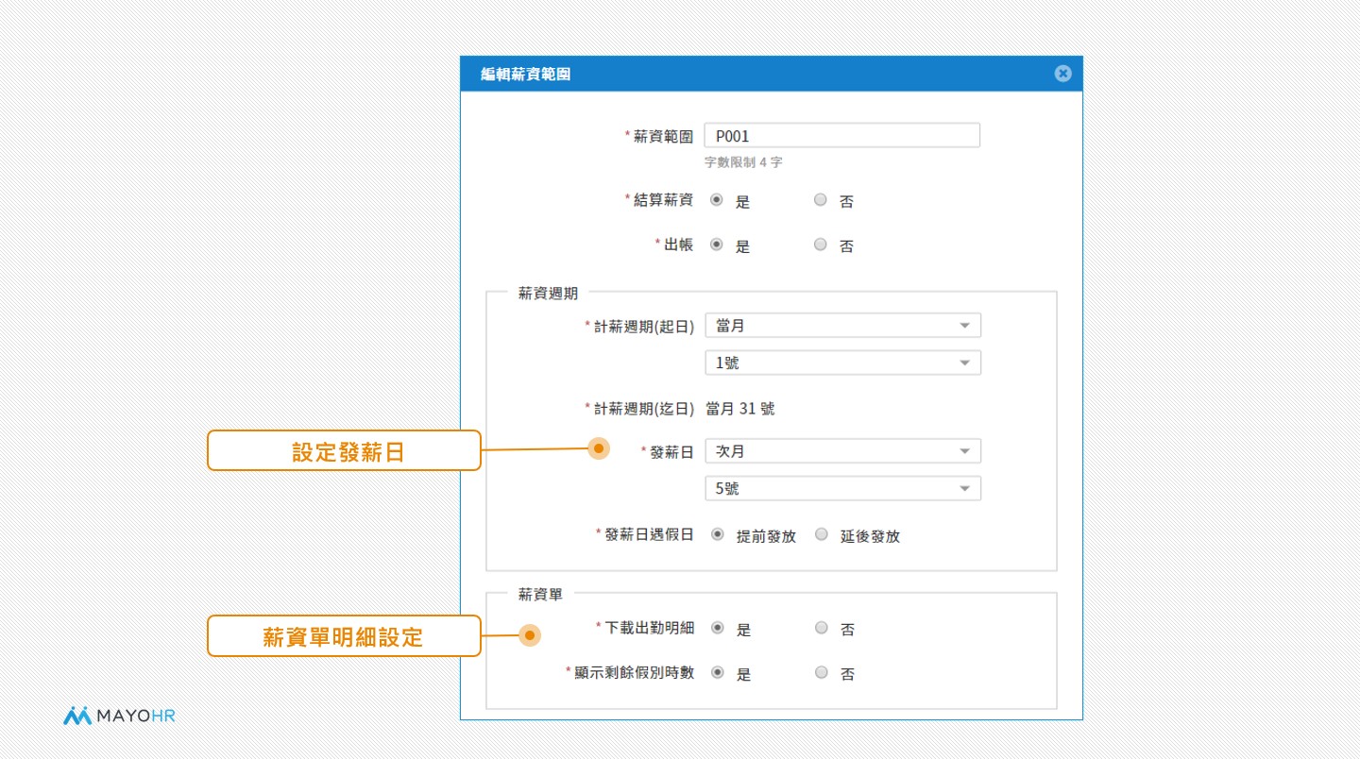Image resolution: width=1360 pixels, height=759 pixels.
Task: Click the 薪資範圍 input field containing P001
Action: 842,135
